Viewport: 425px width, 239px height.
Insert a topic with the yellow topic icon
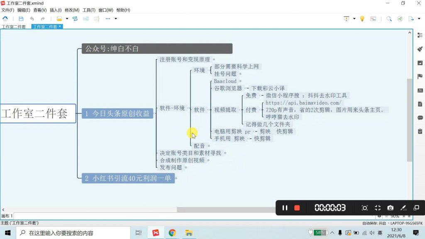pyautogui.click(x=59, y=19)
